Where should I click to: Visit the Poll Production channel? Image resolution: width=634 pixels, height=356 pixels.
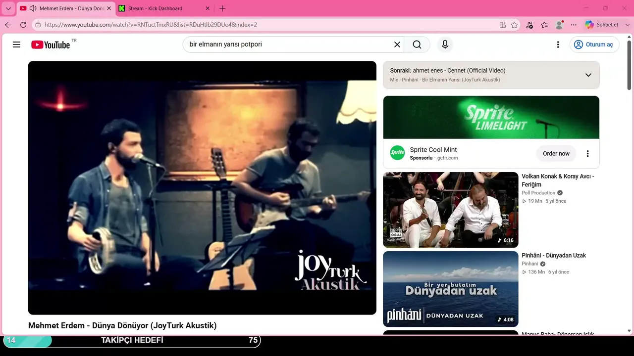pyautogui.click(x=538, y=193)
